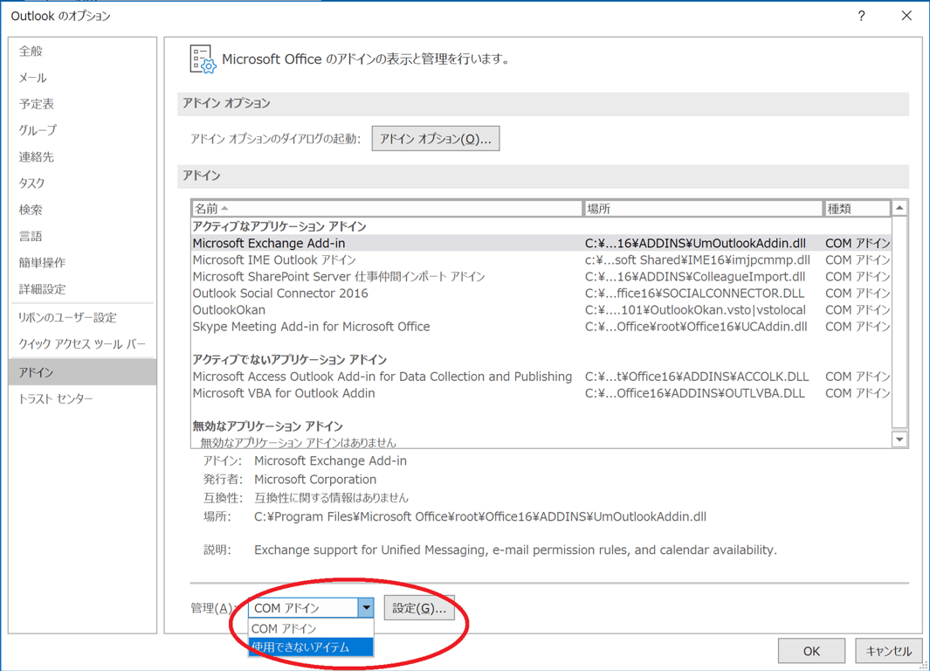Select the アドイン category
The height and width of the screenshot is (671, 930).
(82, 372)
